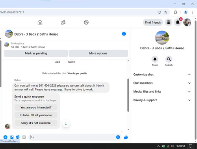Click the install app icon in address bar

[x=159, y=12]
